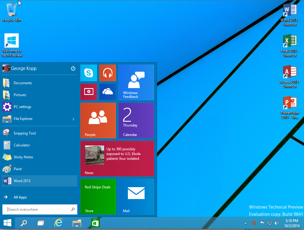Select PowerPoint 2013 desktop shortcut
Image resolution: width=304 pixels, height=230 pixels.
pos(290,108)
